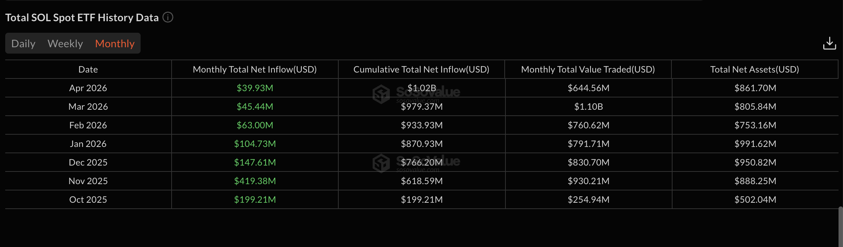This screenshot has height=247, width=843.
Task: Click the $419.38M Nov 2025 inflow
Action: pos(255,181)
